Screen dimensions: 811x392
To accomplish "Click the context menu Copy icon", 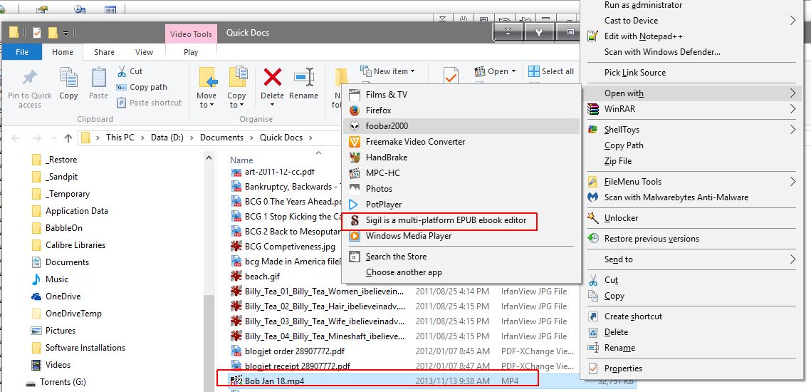I will 593,296.
